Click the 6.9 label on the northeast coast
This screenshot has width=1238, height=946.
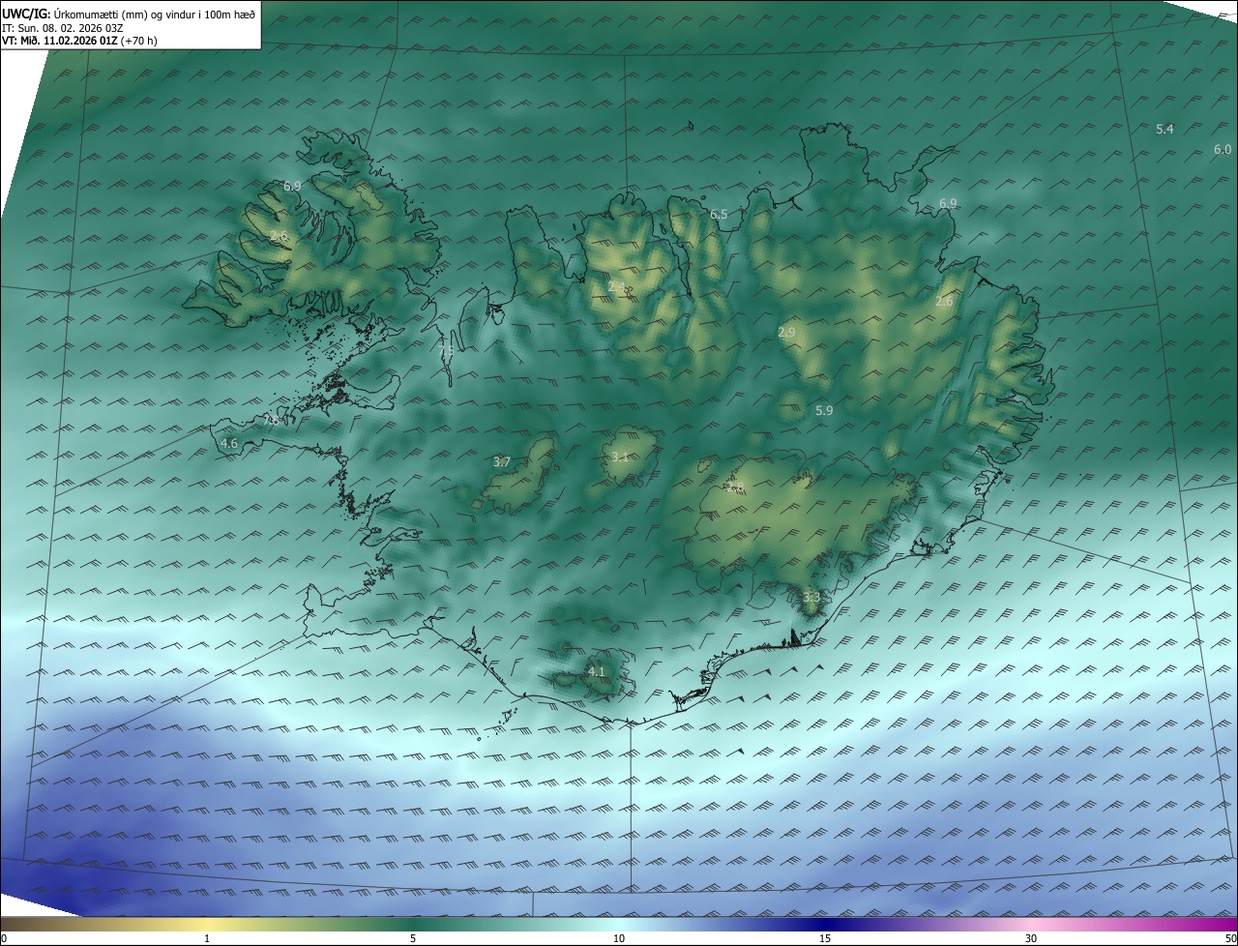point(948,203)
